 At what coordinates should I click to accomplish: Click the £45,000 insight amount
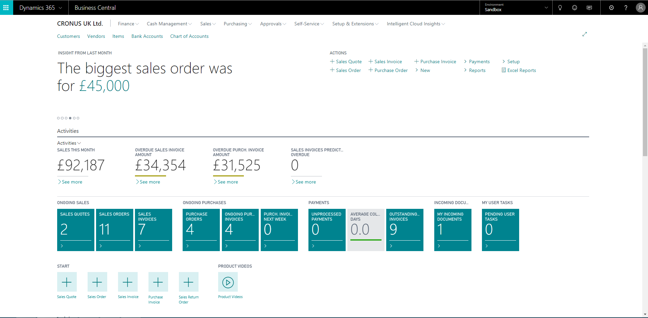(x=104, y=86)
